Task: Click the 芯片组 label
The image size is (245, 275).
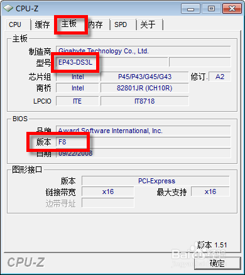Action: (x=40, y=77)
